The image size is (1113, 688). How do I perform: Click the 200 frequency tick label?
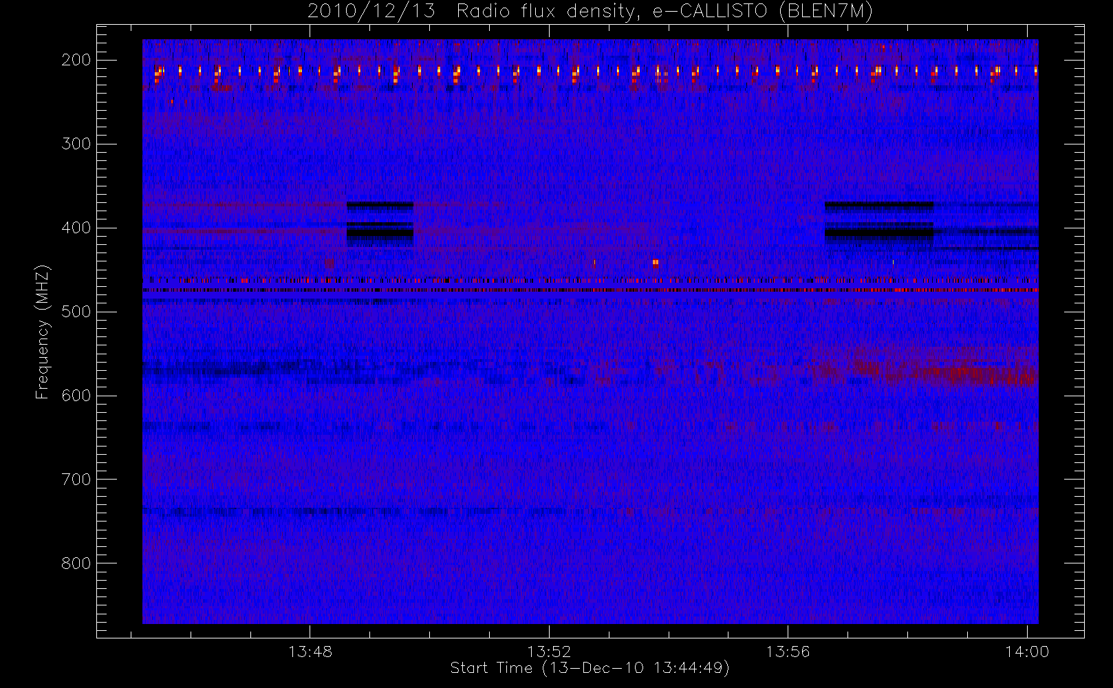(x=76, y=60)
